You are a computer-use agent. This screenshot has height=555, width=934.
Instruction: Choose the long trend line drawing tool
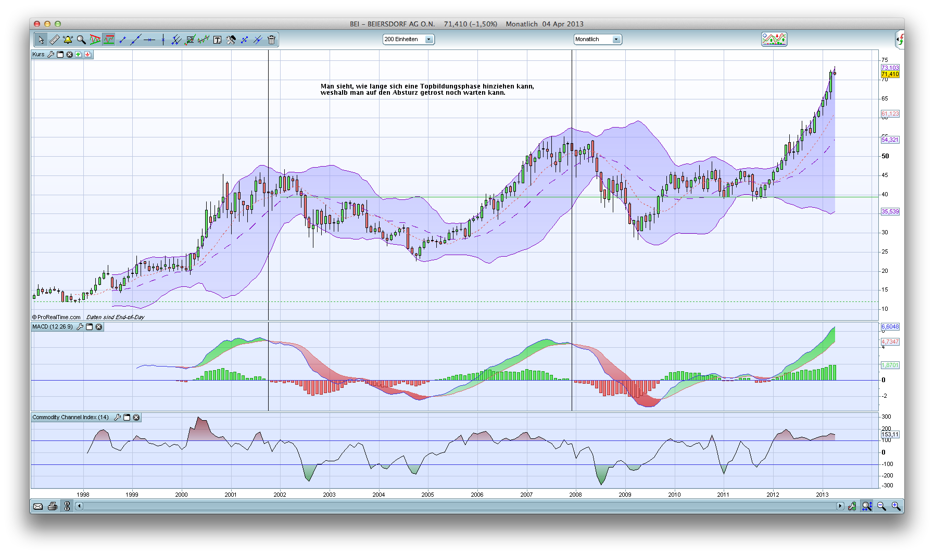pyautogui.click(x=136, y=40)
